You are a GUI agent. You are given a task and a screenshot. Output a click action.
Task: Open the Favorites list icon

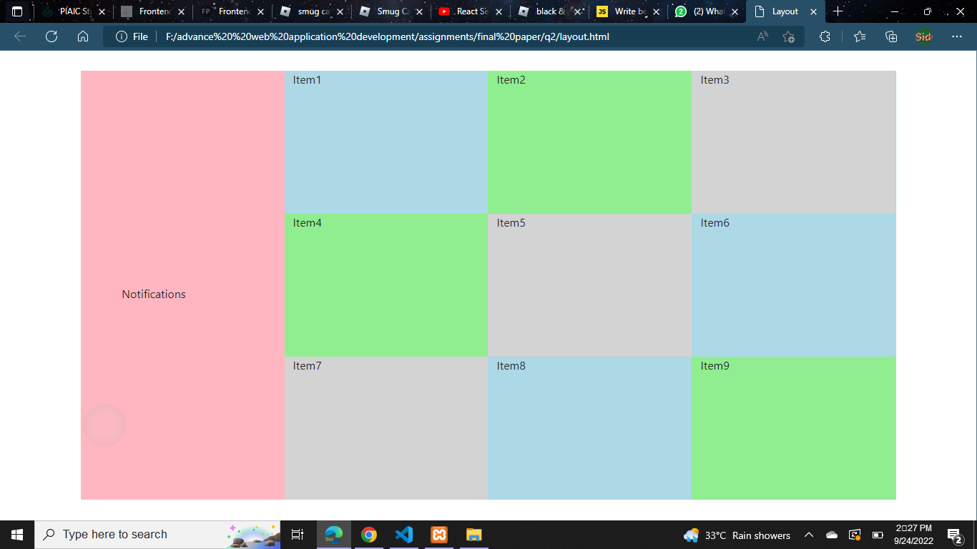point(860,36)
